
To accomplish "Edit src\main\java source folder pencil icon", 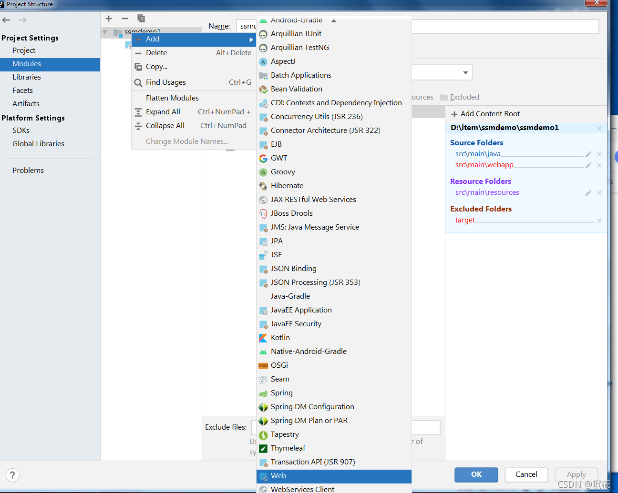I will pos(588,154).
